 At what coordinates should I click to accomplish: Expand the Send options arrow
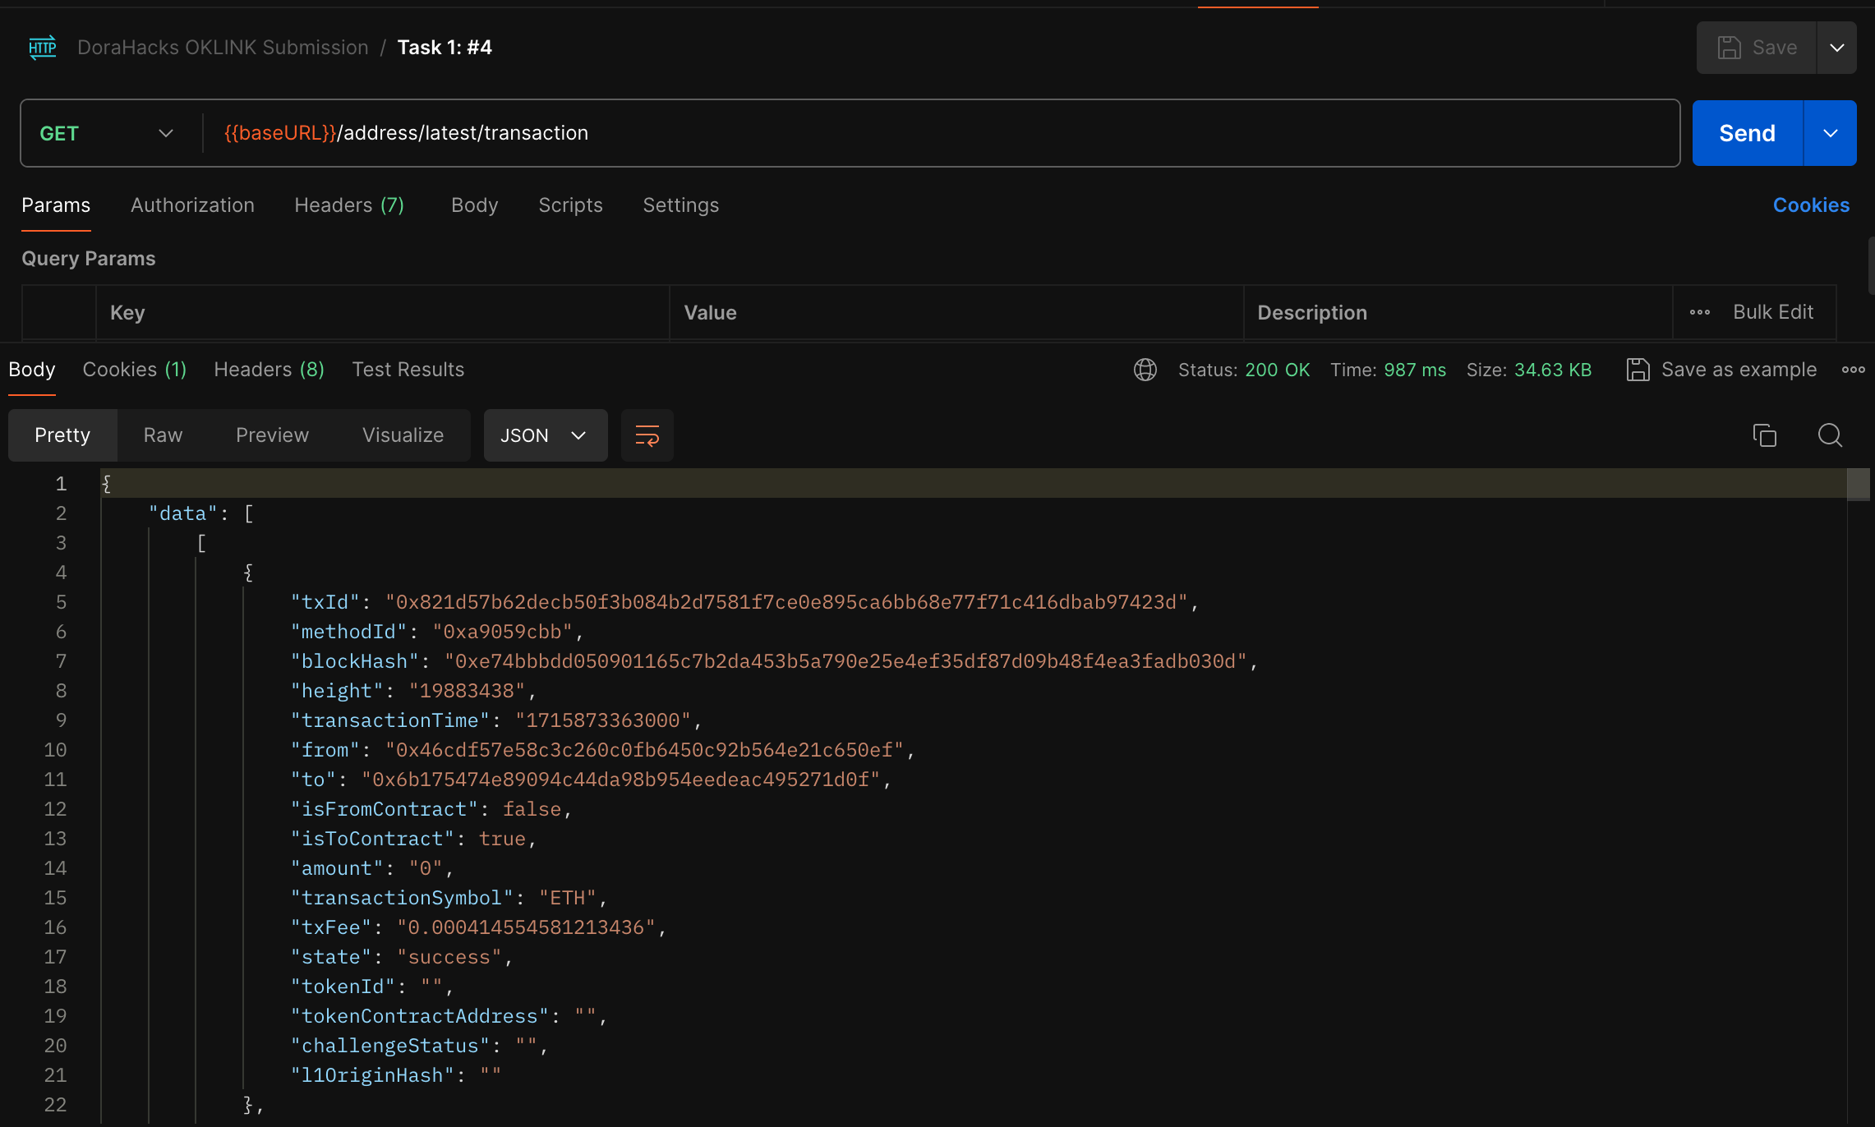[1831, 133]
